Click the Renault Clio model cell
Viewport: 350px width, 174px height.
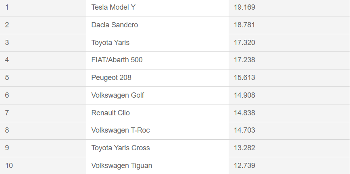[110, 113]
